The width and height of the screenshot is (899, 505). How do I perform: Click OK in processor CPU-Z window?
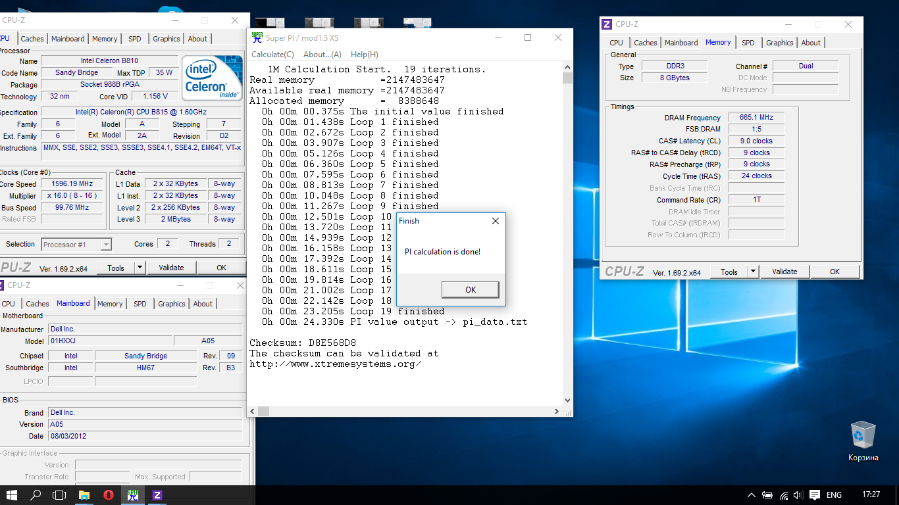click(x=221, y=268)
